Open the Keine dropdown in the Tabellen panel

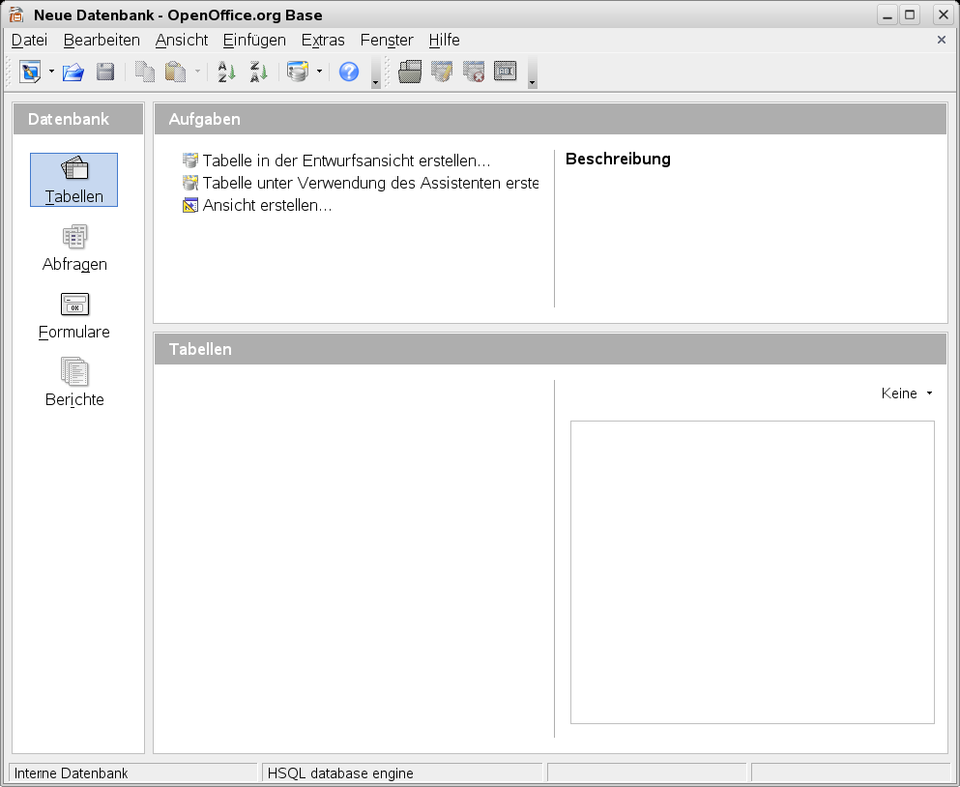tap(905, 393)
